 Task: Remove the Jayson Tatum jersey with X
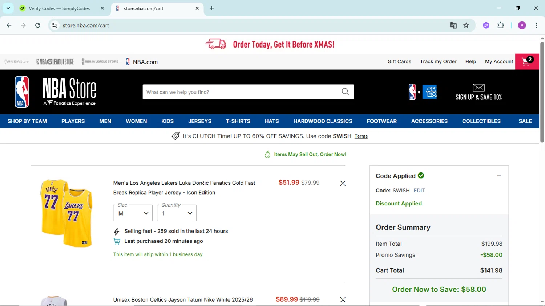343,300
